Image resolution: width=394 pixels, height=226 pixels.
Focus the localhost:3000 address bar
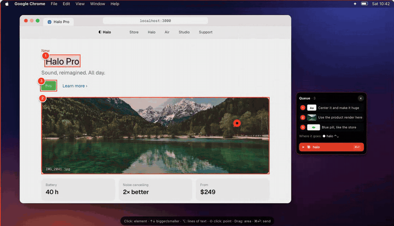click(155, 21)
